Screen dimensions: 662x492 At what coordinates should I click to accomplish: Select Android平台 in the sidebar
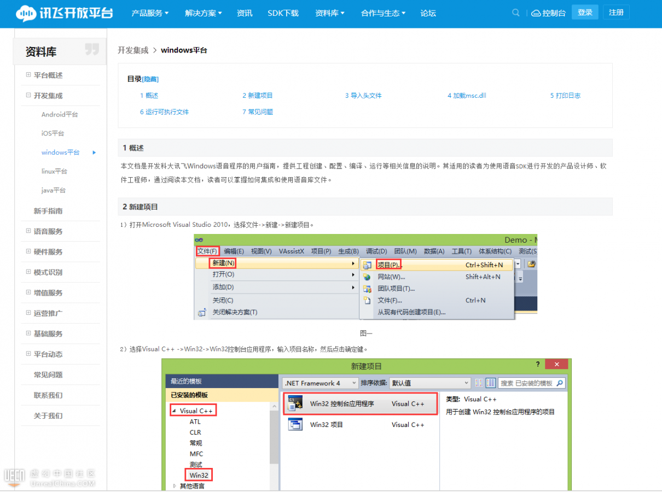pos(60,115)
